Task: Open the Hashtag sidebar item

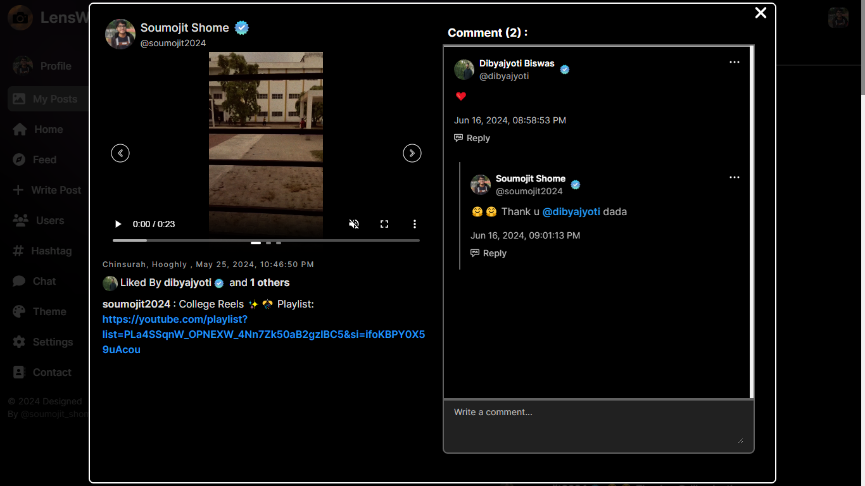Action: tap(48, 251)
